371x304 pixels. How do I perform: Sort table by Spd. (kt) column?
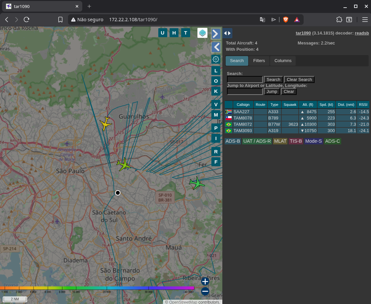pyautogui.click(x=326, y=105)
